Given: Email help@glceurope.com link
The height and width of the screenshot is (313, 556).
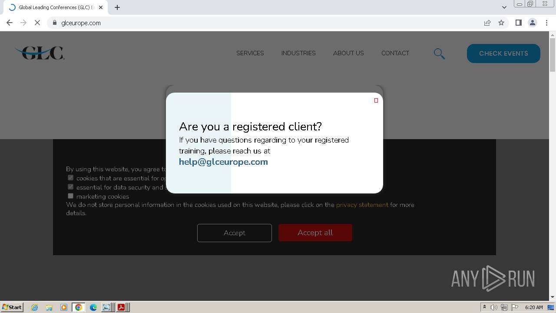Looking at the screenshot, I should pos(223,162).
